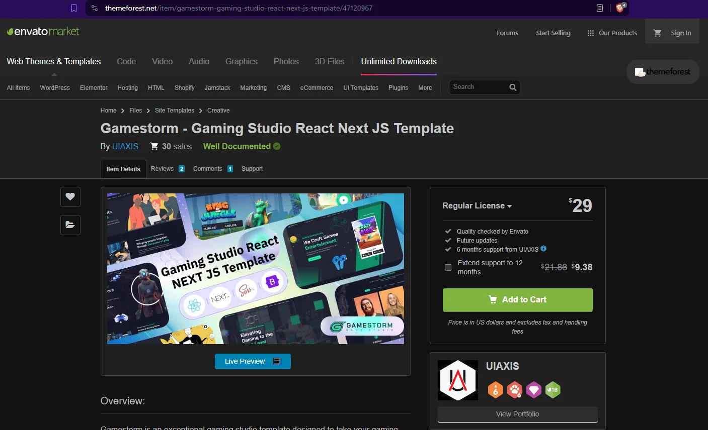Click the Our Products grid icon
The width and height of the screenshot is (708, 430).
tap(591, 33)
